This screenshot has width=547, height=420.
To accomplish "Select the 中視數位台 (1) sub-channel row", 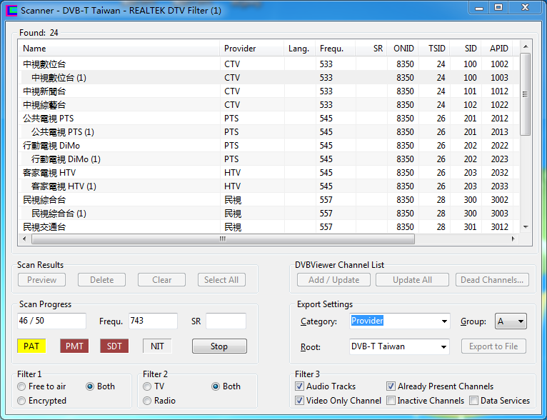I will point(269,78).
